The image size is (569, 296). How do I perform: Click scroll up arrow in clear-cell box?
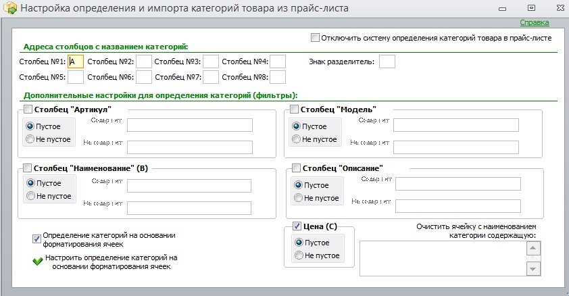click(533, 249)
